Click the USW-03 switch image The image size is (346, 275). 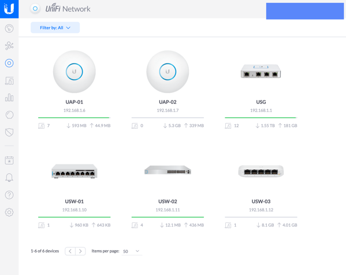pos(261,171)
